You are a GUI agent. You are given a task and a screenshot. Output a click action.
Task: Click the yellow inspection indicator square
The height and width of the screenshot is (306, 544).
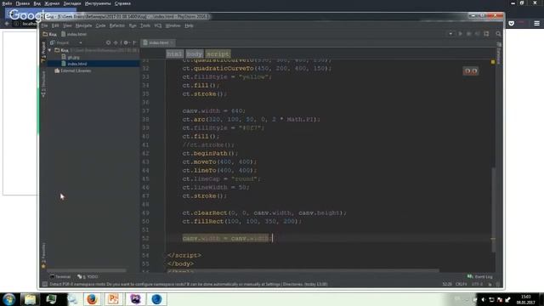click(x=493, y=62)
